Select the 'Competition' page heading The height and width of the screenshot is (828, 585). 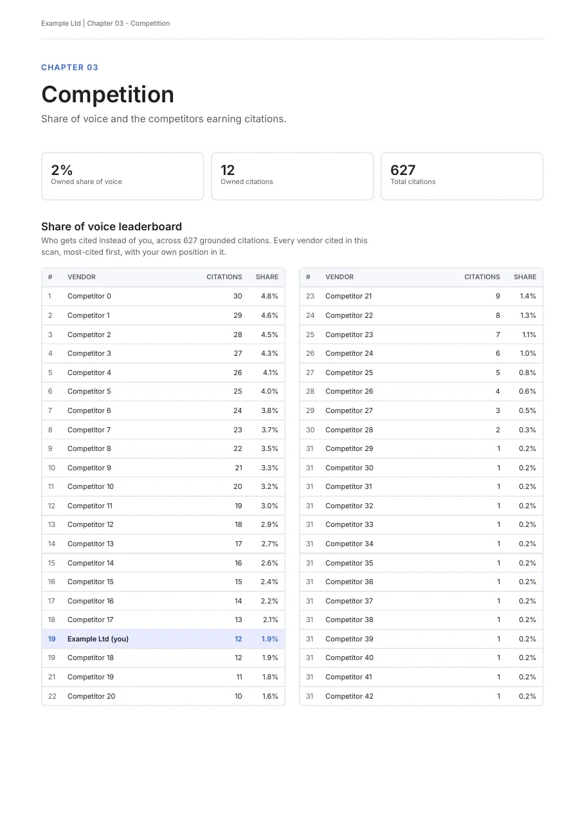[x=107, y=95]
